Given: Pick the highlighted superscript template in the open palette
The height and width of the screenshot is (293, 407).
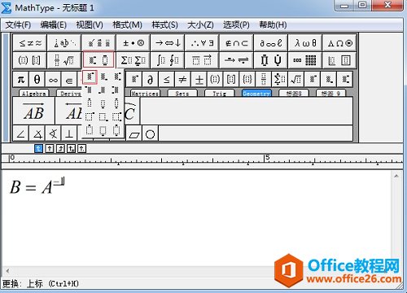Looking at the screenshot, I should 90,77.
